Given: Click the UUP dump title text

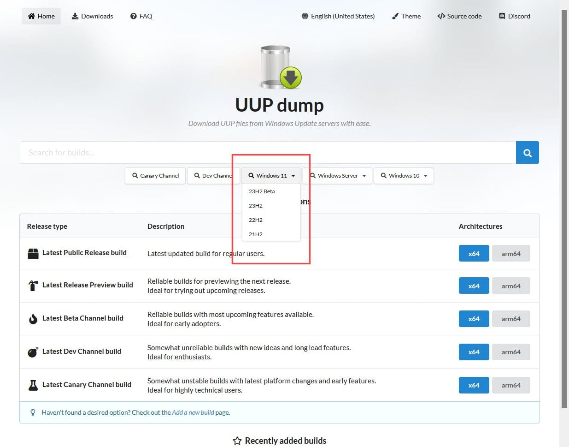Looking at the screenshot, I should (280, 105).
